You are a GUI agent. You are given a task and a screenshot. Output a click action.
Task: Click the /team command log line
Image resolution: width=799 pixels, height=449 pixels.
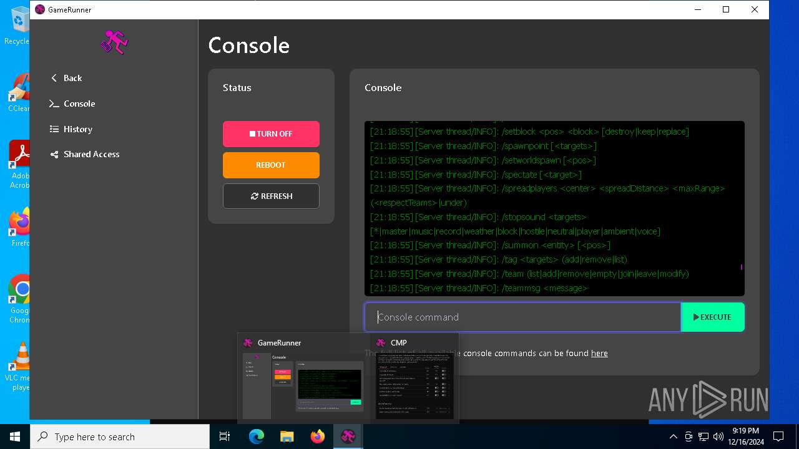coord(529,274)
